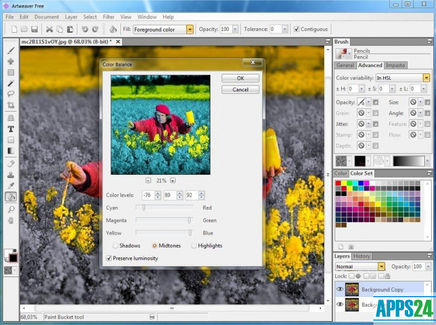
Task: Click the Save floppy disk icon
Action: 34,29
